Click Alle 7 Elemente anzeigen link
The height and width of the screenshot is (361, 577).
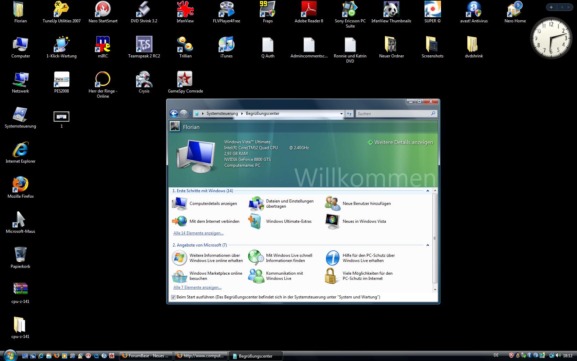pyautogui.click(x=197, y=287)
